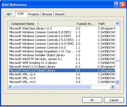Image resolution: width=127 pixels, height=107 pixels.
Task: Click the vertical scrollbar up arrow
Action: click(117, 23)
